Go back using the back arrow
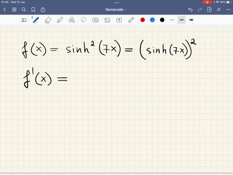This screenshot has width=233, height=175. click(4, 10)
